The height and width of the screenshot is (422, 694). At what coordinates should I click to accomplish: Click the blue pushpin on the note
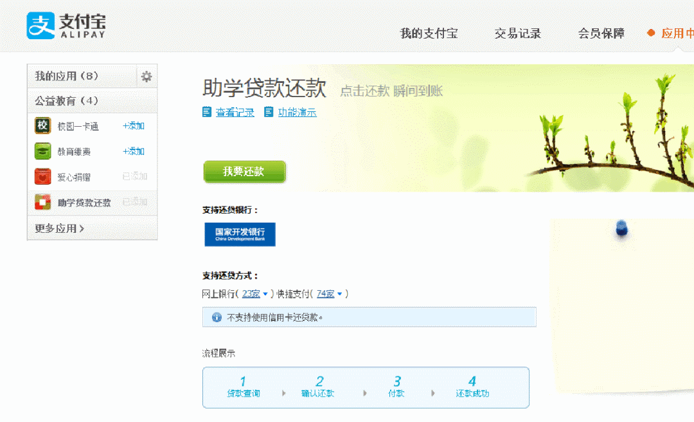621,228
